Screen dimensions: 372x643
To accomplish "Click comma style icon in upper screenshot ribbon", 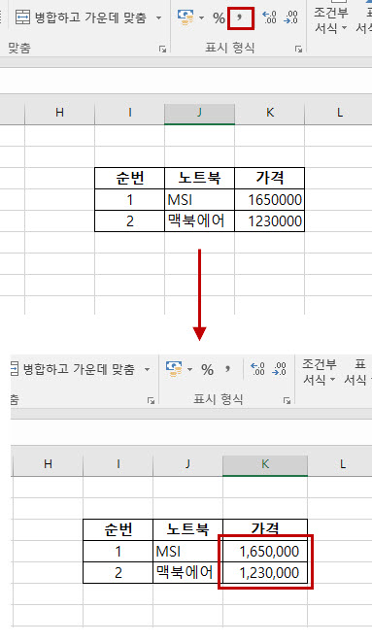I will click(240, 17).
